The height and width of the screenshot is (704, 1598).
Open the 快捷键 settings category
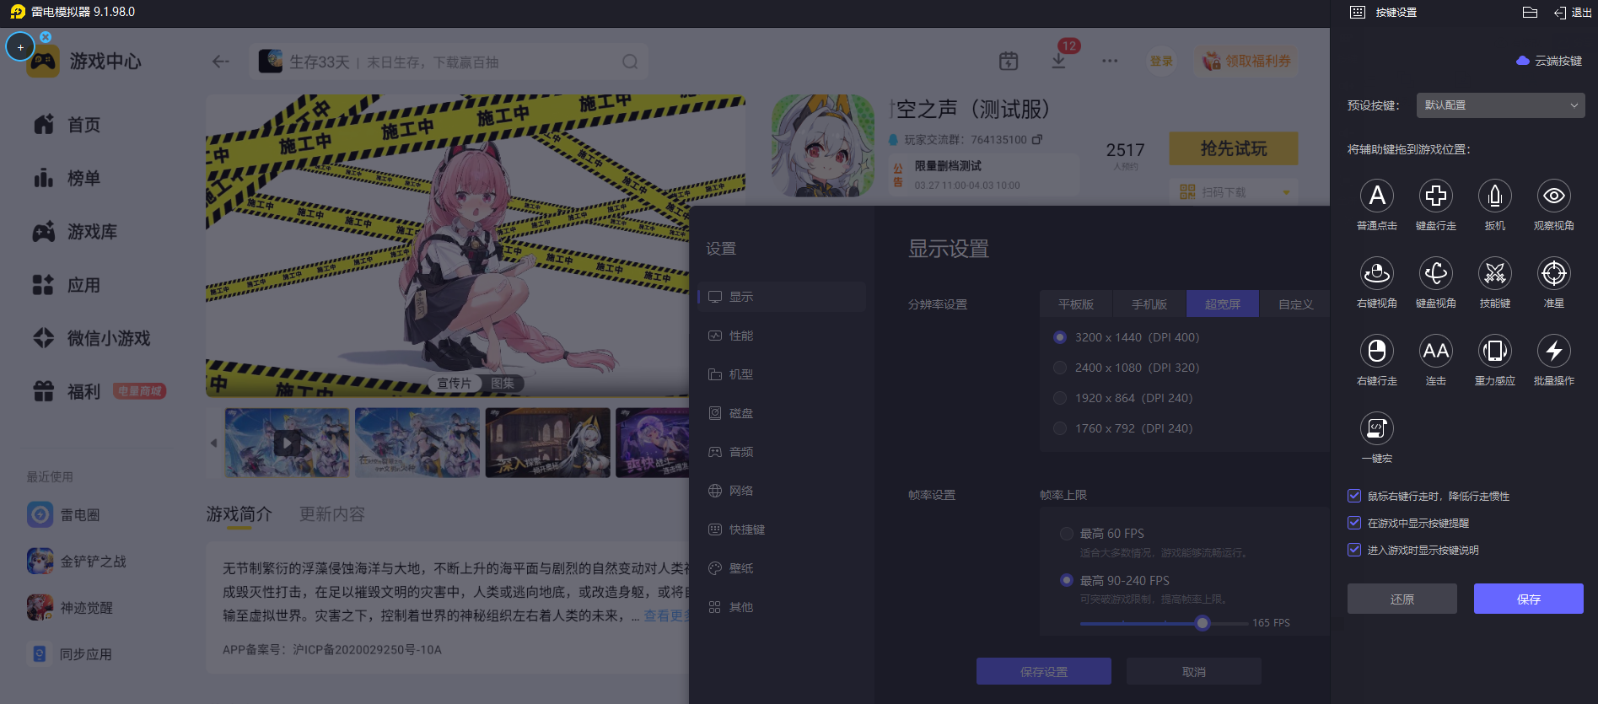point(782,529)
